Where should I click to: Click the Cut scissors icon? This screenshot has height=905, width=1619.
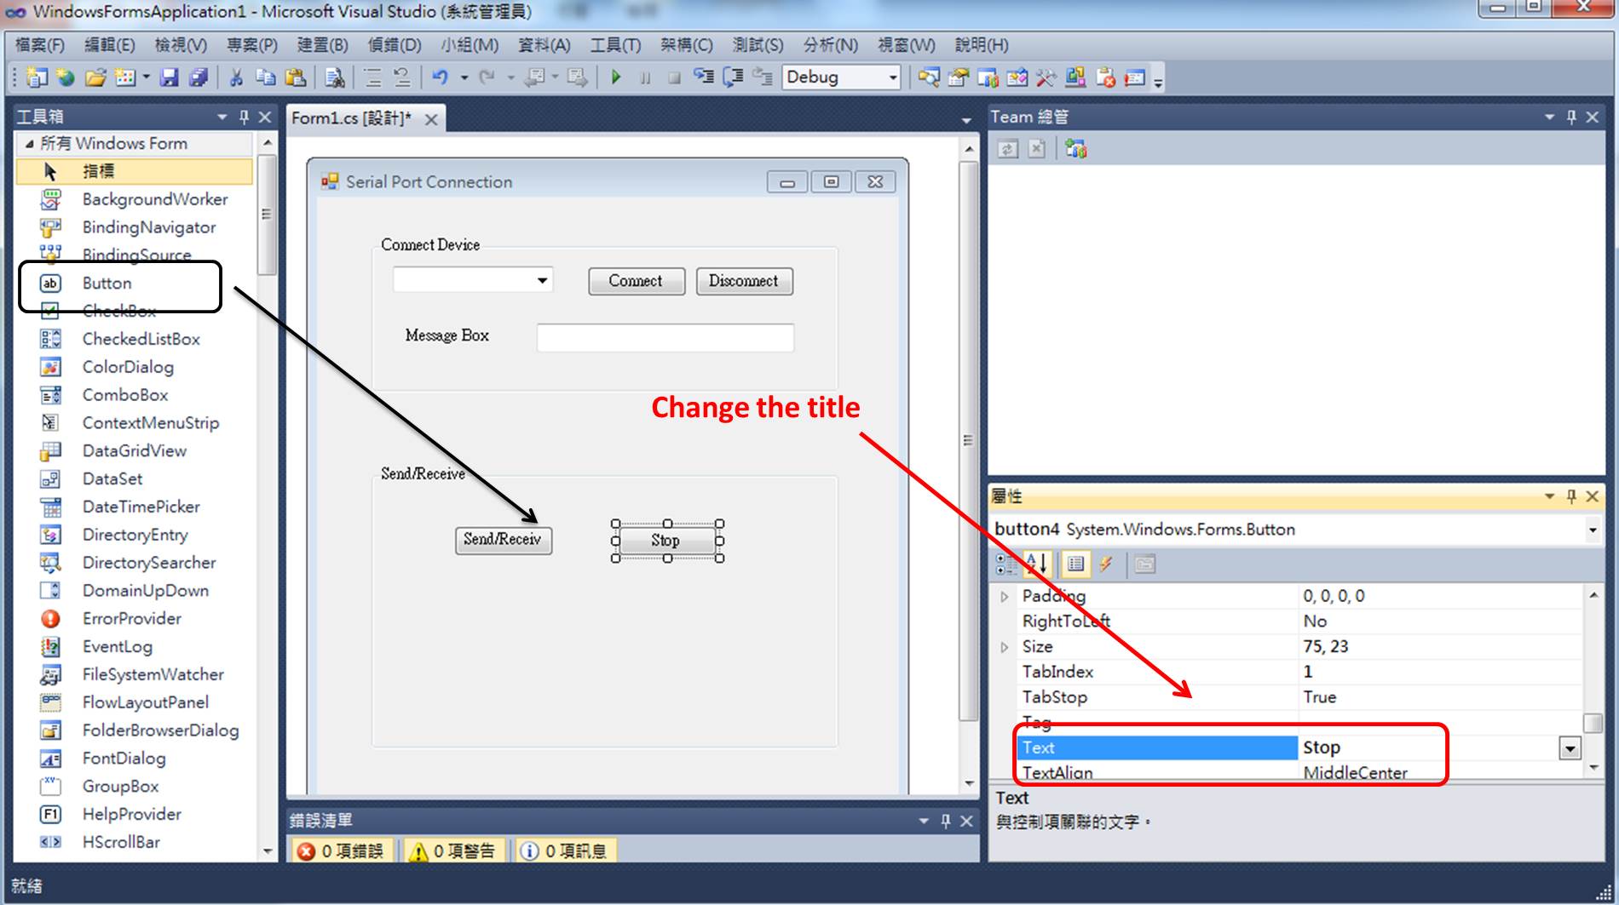pos(236,77)
